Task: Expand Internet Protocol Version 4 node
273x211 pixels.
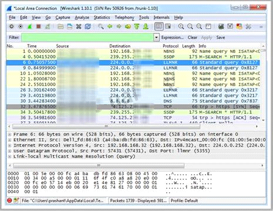Action: click(9, 145)
